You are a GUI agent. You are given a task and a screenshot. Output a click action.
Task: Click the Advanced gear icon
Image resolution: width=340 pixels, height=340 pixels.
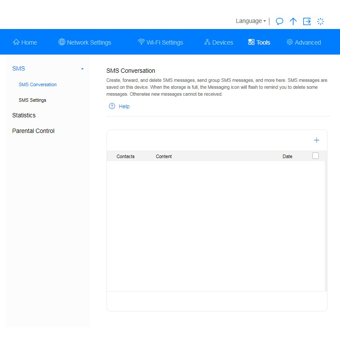click(290, 42)
